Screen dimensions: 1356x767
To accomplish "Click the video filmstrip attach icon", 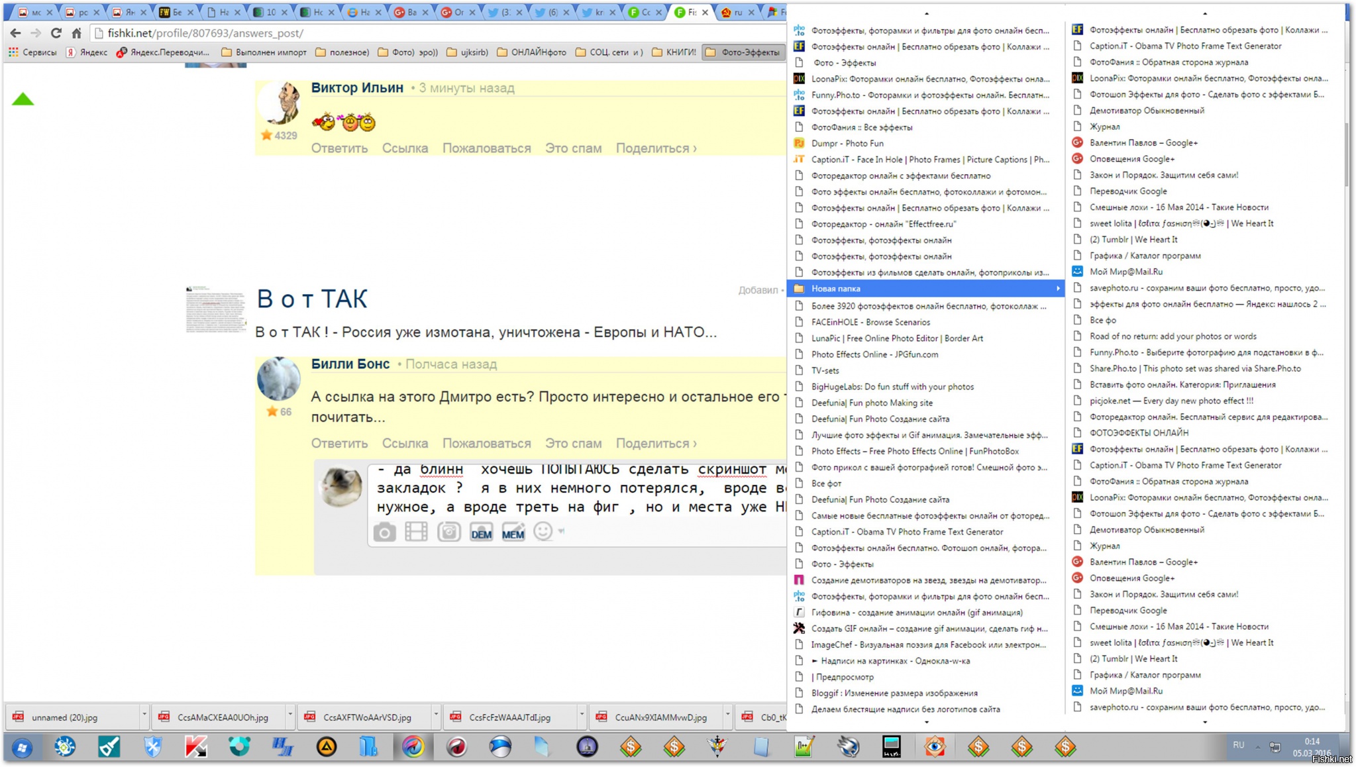I will click(416, 532).
